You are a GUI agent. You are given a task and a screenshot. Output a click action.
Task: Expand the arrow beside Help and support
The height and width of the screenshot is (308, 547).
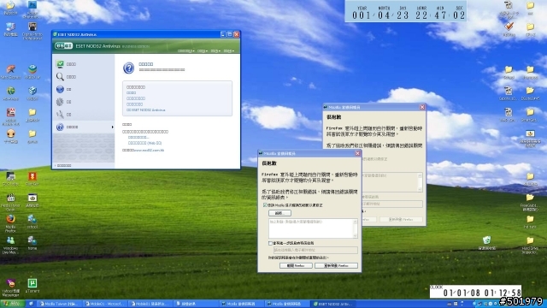tap(112, 127)
